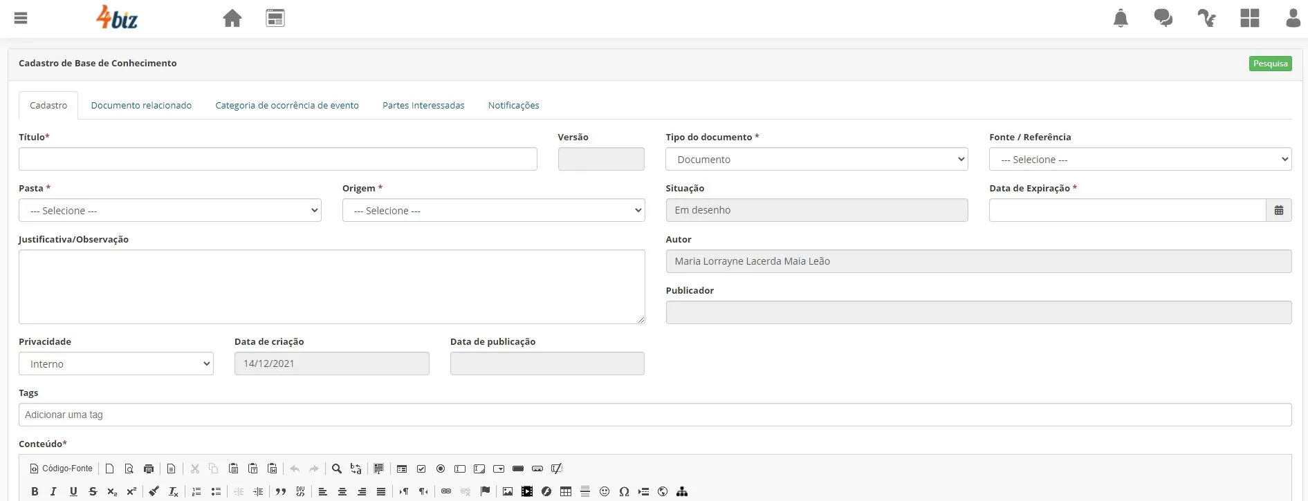This screenshot has height=501, width=1308.
Task: Open the calendar-style window icon in header
Action: (275, 18)
